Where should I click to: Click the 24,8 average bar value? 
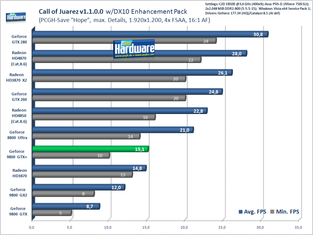[213, 92]
